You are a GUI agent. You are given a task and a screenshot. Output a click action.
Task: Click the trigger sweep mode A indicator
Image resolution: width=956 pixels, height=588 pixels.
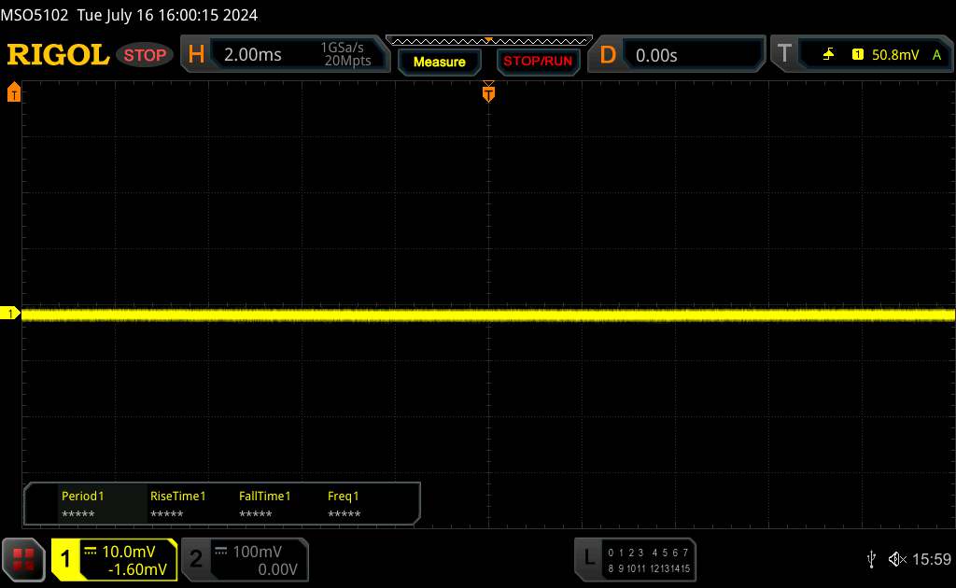point(936,55)
